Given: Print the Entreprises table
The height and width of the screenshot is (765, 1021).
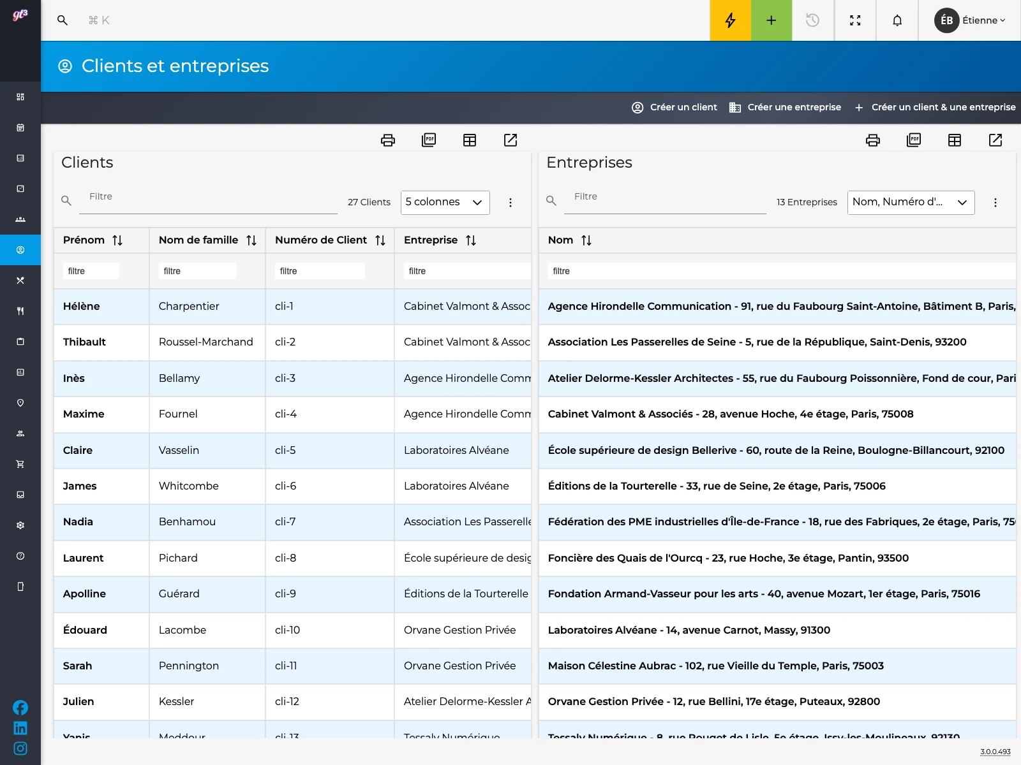Looking at the screenshot, I should tap(873, 140).
